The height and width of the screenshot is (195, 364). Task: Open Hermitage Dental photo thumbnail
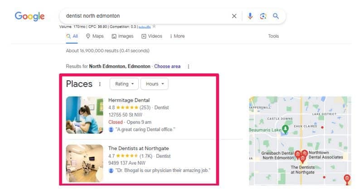click(84, 115)
